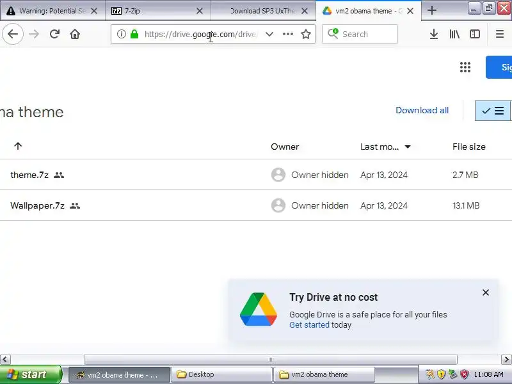Click Apr 13, 2024 in Wallpaper.7z row
This screenshot has height=384, width=512.
coord(383,205)
